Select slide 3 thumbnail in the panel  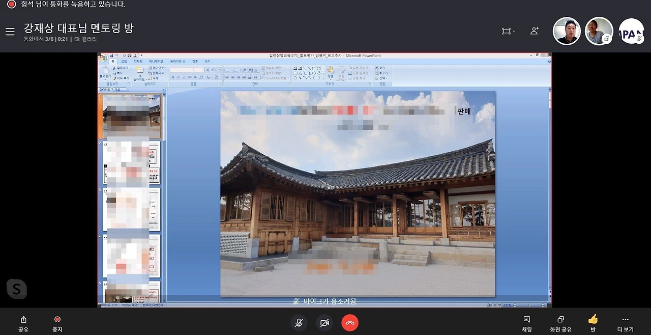pyautogui.click(x=132, y=209)
